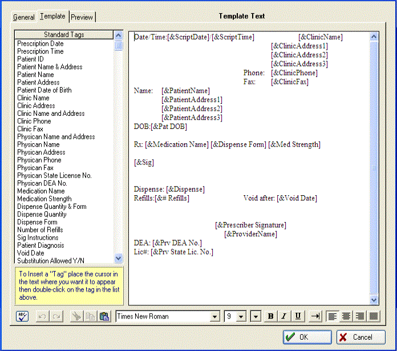Select the Substitution Allowed Y/N tag
397x351 pixels.
51,261
